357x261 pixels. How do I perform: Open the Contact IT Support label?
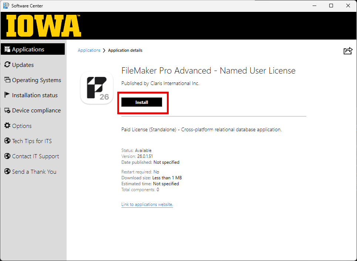tap(36, 156)
